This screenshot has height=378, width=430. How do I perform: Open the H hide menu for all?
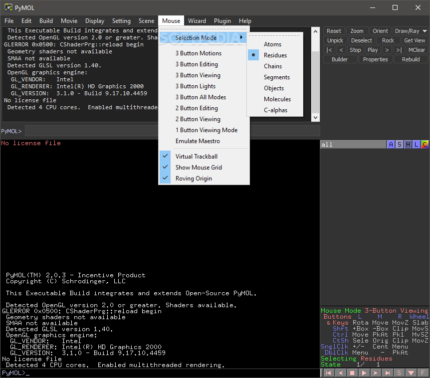point(408,145)
